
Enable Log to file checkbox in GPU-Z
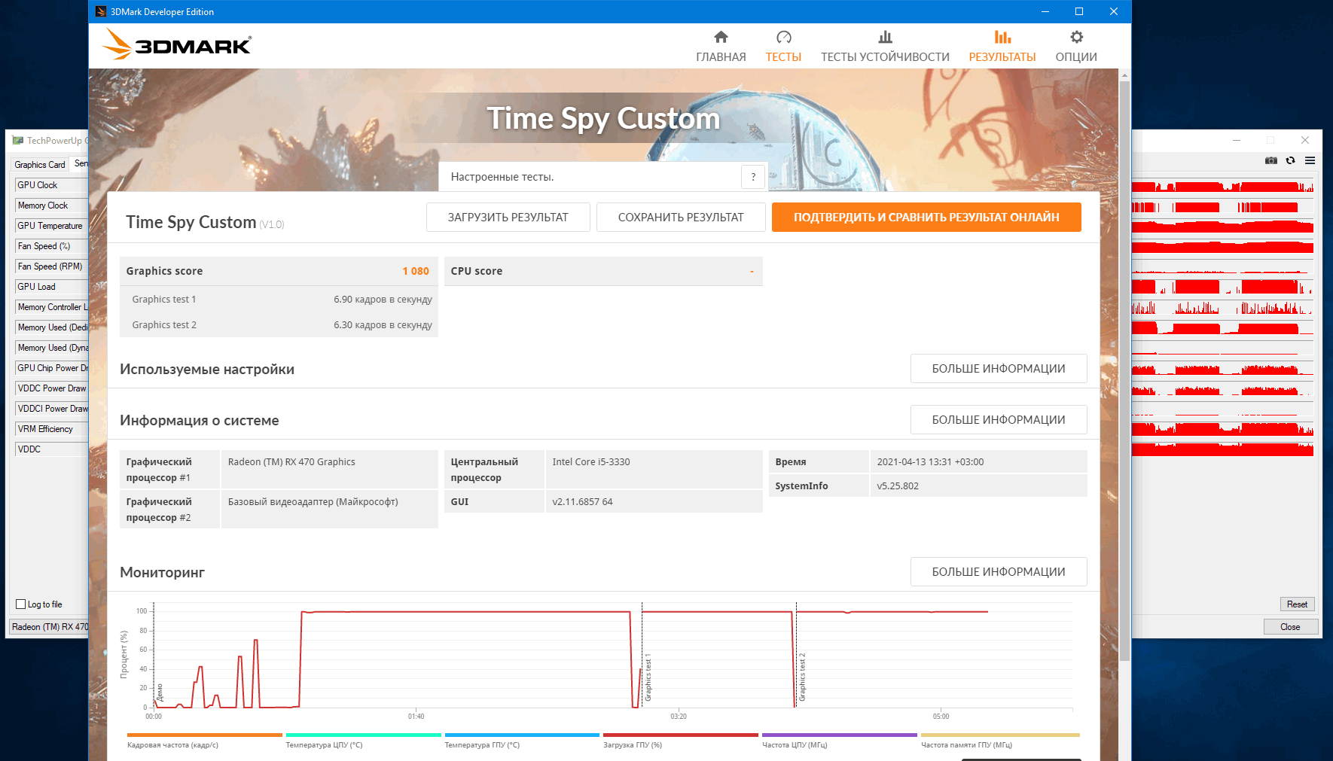tap(21, 604)
